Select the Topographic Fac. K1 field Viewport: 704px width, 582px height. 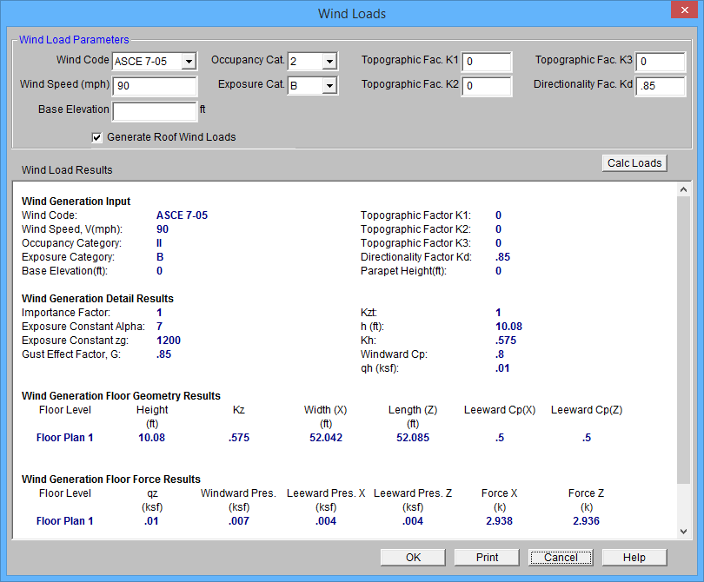[x=487, y=62]
